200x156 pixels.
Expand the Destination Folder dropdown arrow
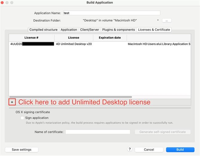(158, 20)
